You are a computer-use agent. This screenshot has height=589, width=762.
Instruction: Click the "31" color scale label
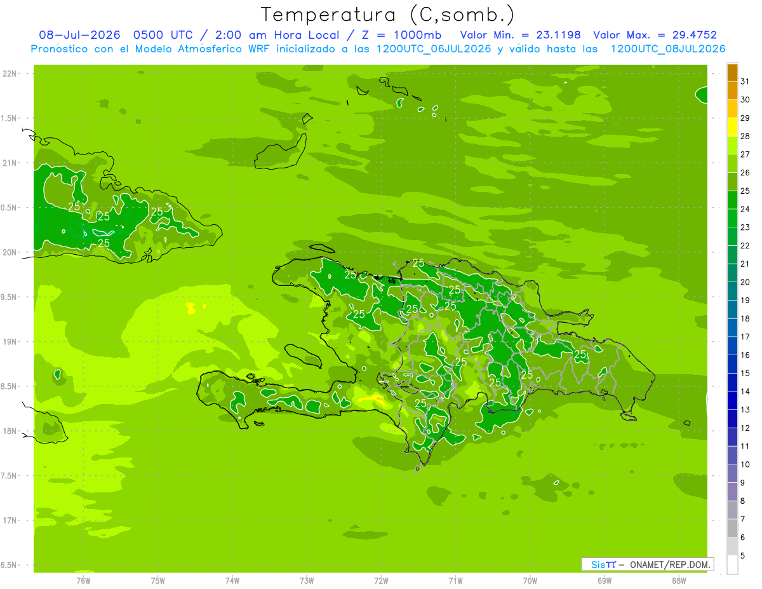click(x=745, y=81)
